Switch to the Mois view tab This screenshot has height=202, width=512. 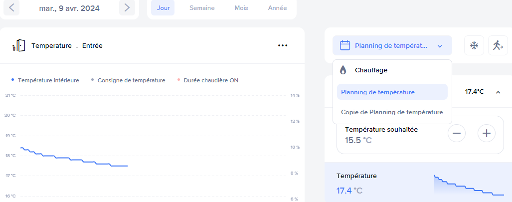[x=241, y=8]
